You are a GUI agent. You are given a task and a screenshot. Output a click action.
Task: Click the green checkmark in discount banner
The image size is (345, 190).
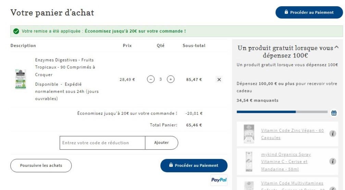(x=16, y=31)
